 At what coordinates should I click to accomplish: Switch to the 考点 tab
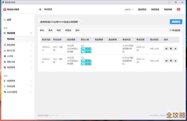pyautogui.click(x=50, y=30)
